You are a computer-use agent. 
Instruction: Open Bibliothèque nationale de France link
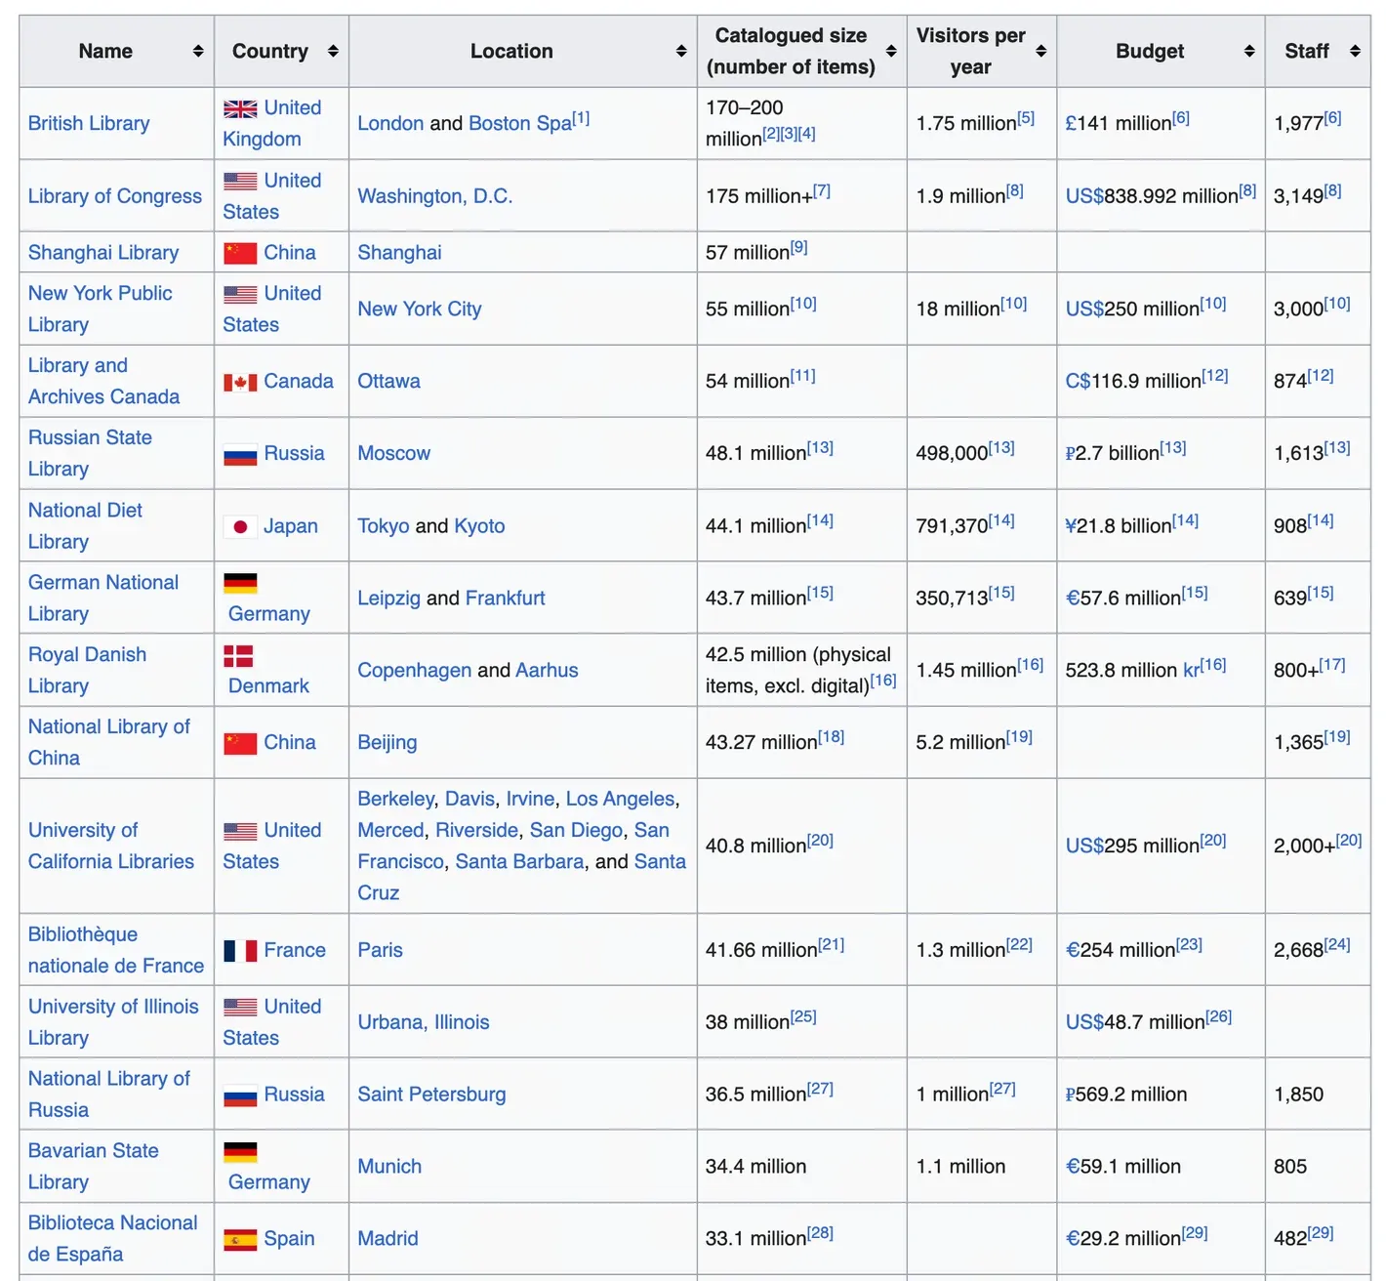(x=115, y=950)
